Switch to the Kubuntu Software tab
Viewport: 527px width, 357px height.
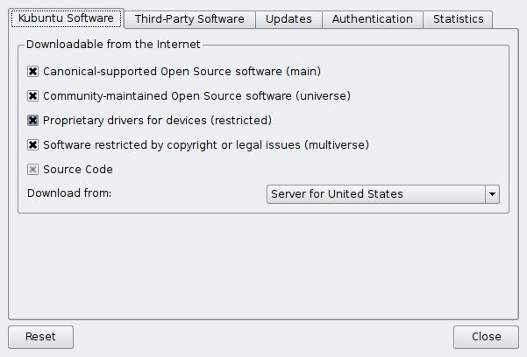(x=66, y=18)
